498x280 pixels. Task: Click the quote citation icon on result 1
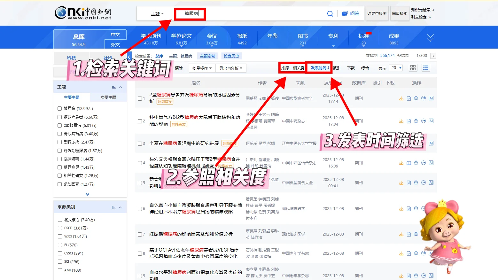coord(424,98)
